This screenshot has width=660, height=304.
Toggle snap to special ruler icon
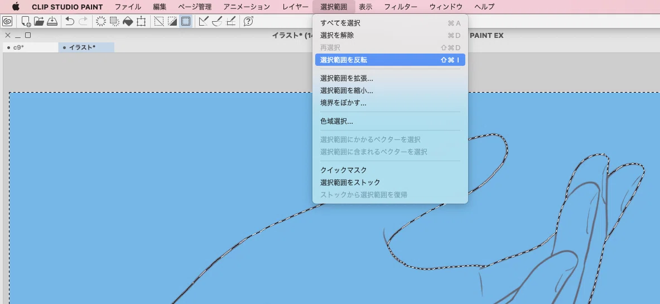pos(217,21)
